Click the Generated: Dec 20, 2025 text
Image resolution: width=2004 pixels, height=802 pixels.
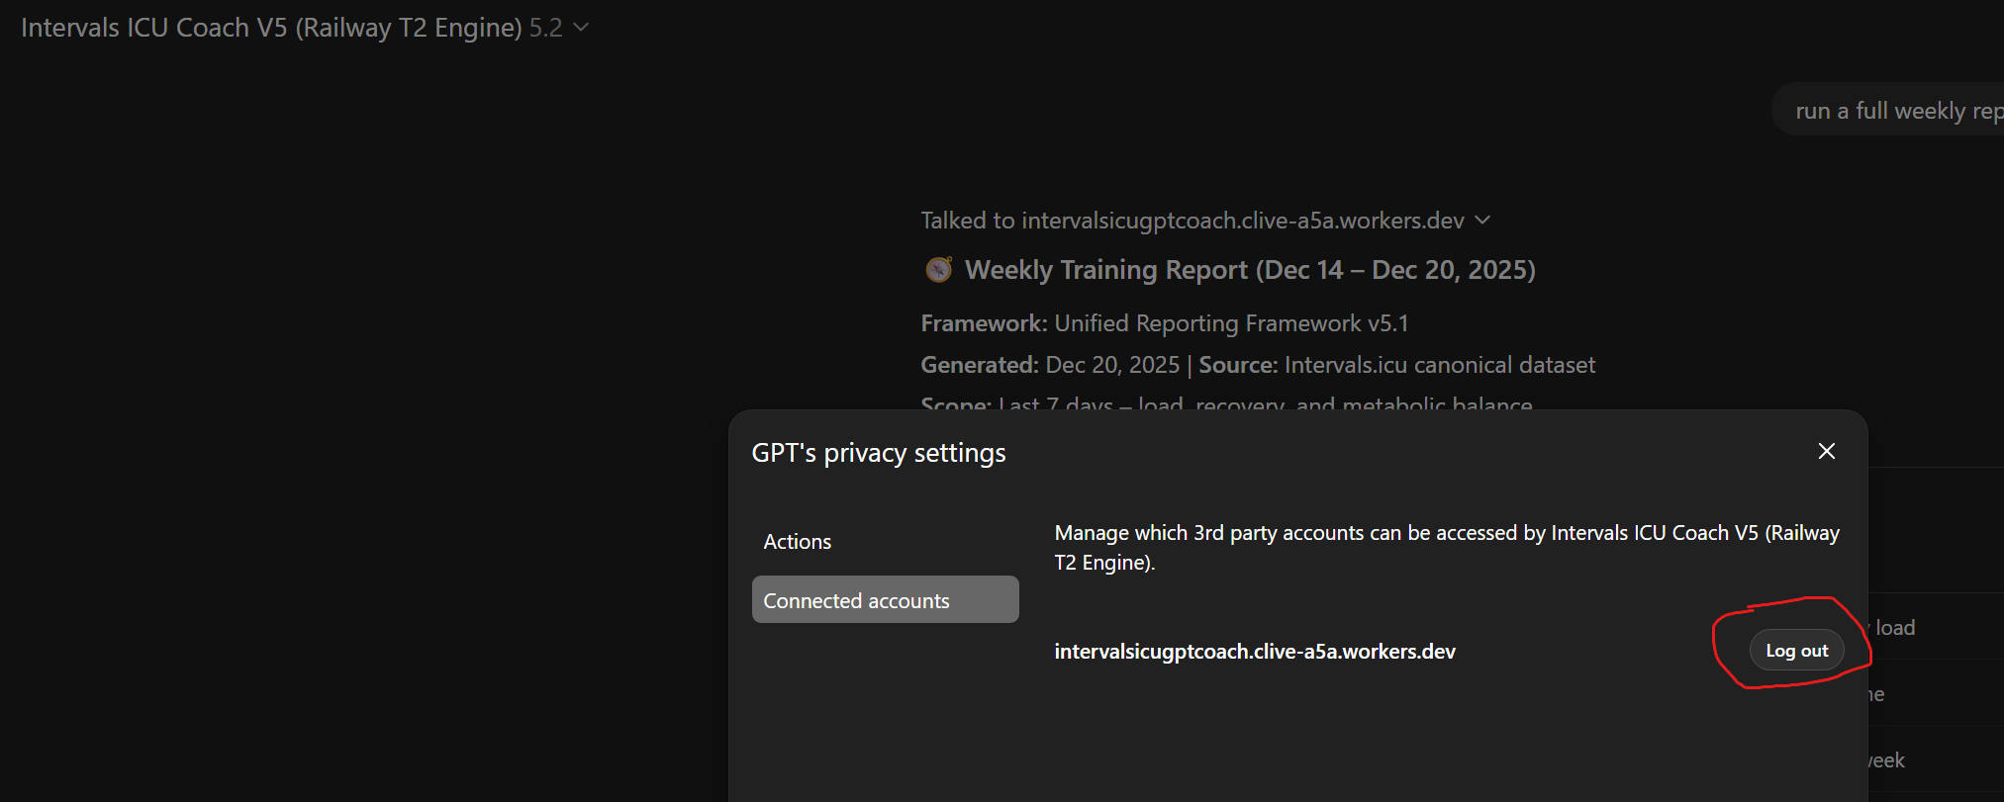tap(1050, 365)
